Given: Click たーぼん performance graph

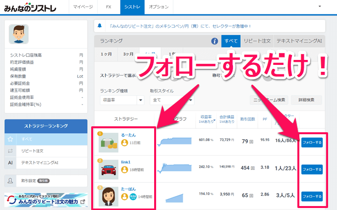Looking at the screenshot, I should [174, 198].
